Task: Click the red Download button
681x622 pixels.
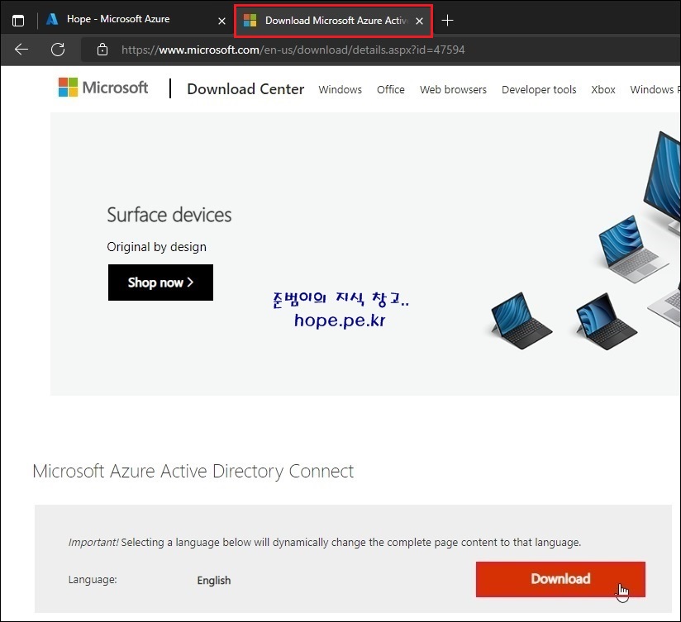Action: point(560,579)
